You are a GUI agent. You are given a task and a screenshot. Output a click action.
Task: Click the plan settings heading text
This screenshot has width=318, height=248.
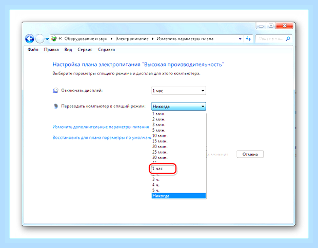click(x=138, y=65)
